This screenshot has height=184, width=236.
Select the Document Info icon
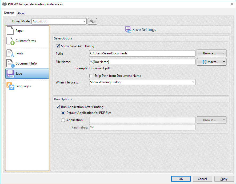[x=10, y=63]
